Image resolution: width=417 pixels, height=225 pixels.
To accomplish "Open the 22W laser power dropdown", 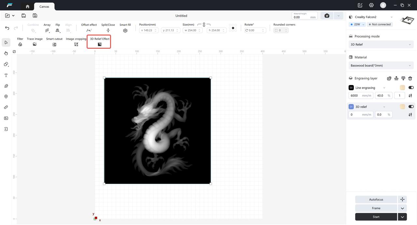I will pyautogui.click(x=357, y=24).
